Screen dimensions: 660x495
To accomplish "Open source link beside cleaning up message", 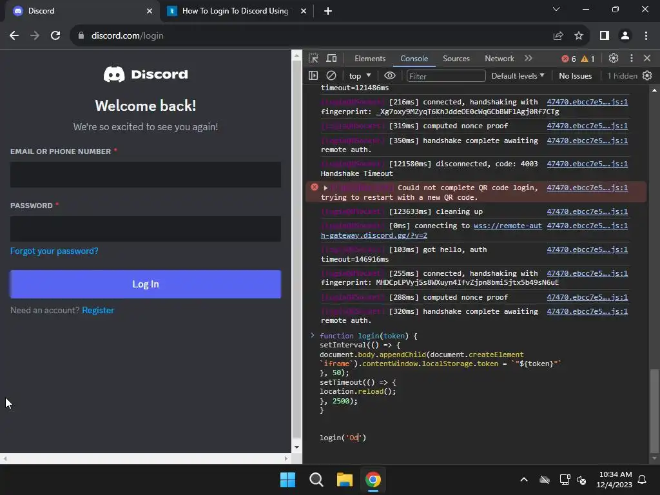I will [587, 211].
